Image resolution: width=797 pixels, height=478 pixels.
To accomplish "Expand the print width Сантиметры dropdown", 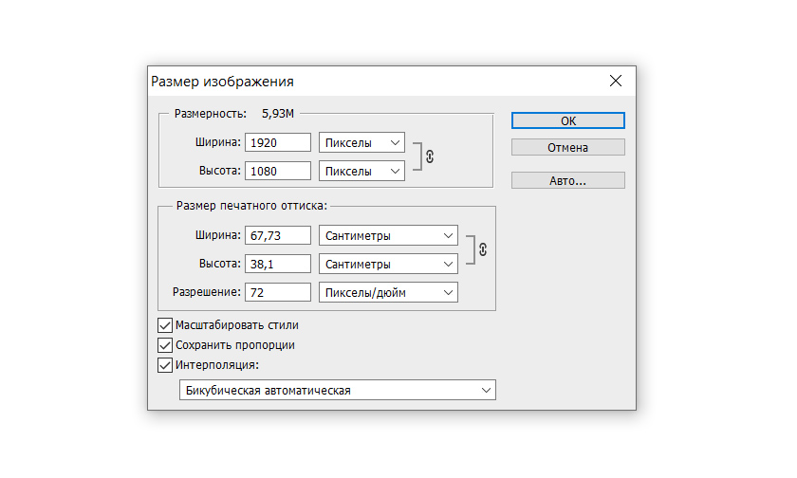I will [388, 235].
